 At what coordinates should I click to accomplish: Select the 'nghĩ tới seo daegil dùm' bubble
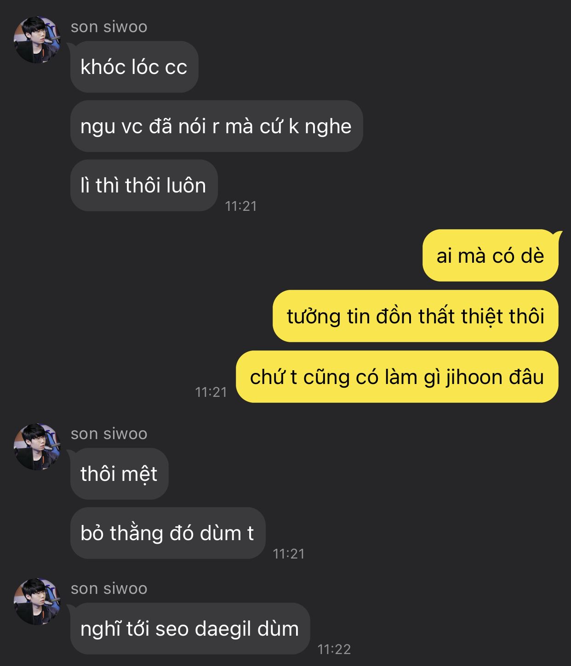click(x=190, y=629)
